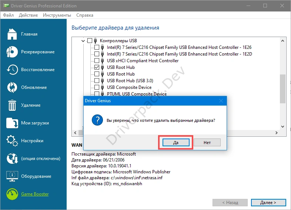Click the Код устройства ms_ndiswanbh text
Viewport: 291px width, 210px height.
click(x=107, y=184)
